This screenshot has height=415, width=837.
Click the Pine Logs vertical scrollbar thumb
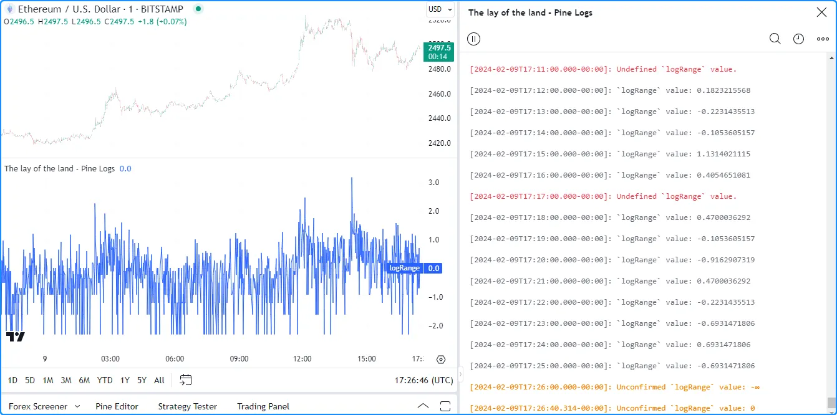pyautogui.click(x=830, y=402)
